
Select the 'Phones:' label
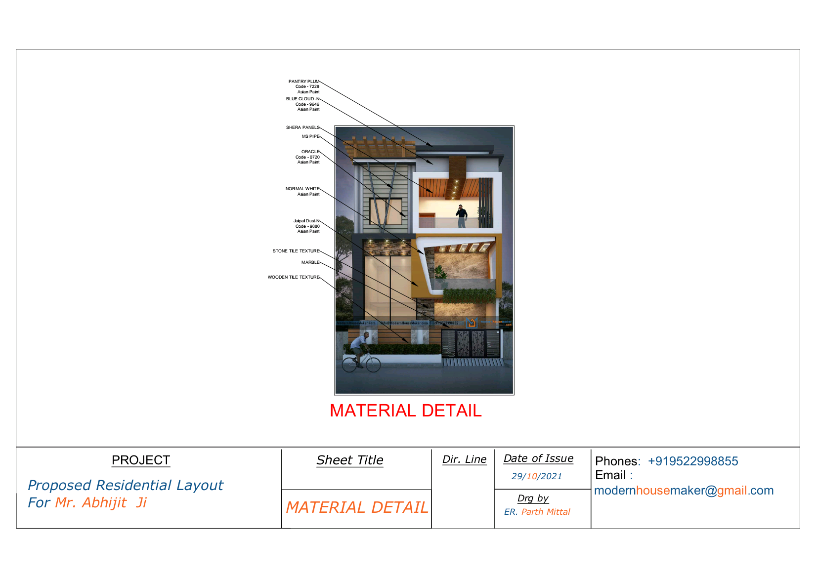618,461
